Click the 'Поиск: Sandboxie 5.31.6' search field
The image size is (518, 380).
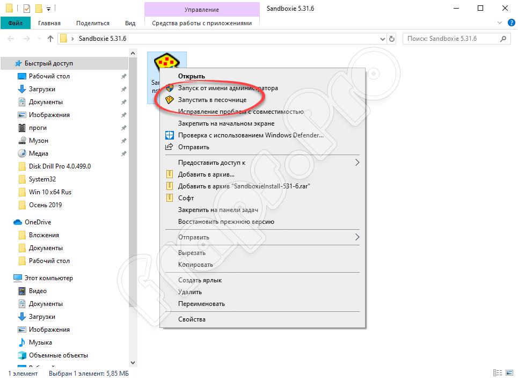[x=451, y=39]
